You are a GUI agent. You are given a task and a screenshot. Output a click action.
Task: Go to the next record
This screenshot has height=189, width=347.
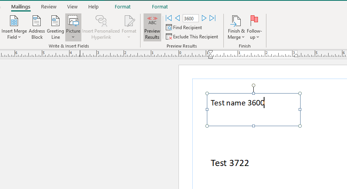pyautogui.click(x=204, y=18)
